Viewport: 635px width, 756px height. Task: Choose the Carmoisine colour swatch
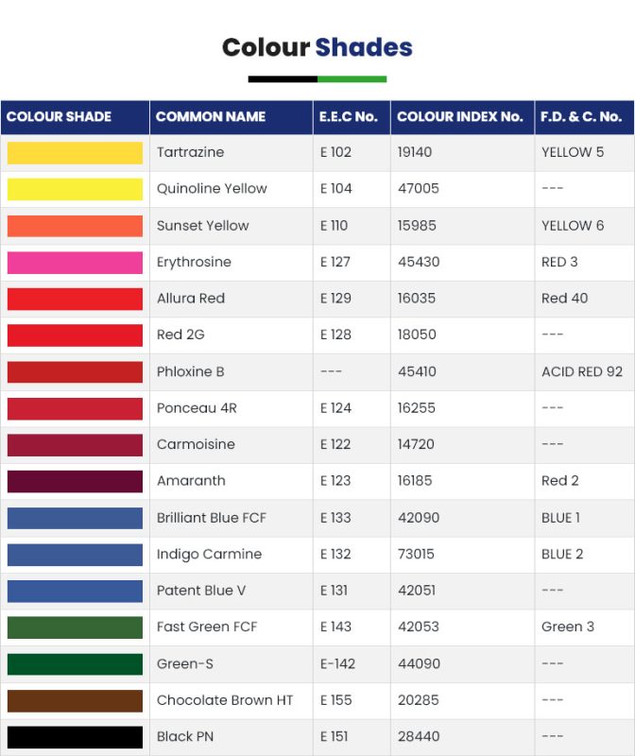(75, 444)
